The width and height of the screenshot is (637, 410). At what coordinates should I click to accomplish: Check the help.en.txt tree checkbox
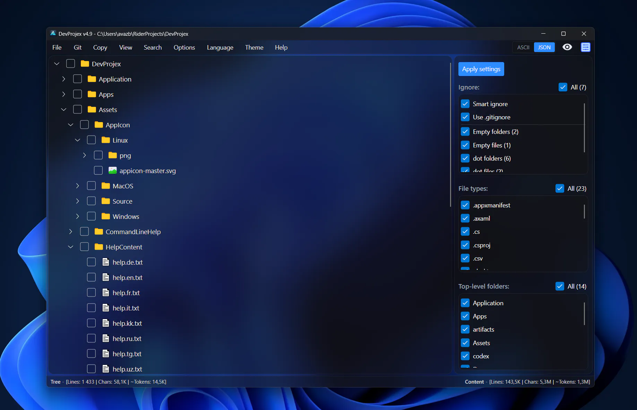click(91, 277)
